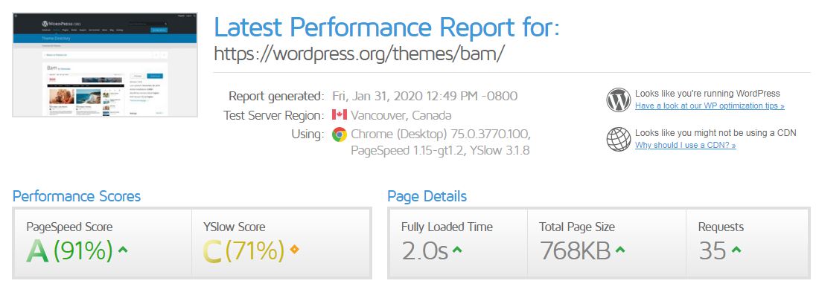Click green arrow next to 35 requests
This screenshot has width=819, height=298.
pos(736,250)
